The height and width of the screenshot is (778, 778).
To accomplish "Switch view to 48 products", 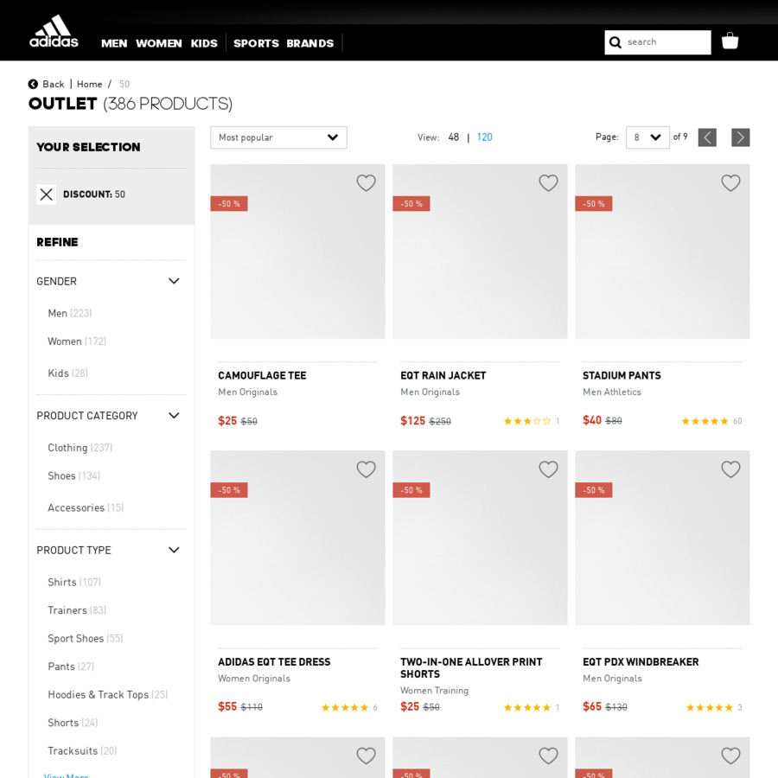I will [454, 137].
